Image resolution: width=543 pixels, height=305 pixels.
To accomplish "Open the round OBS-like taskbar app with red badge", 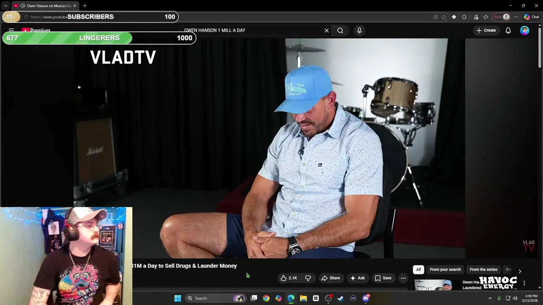I will [328, 298].
